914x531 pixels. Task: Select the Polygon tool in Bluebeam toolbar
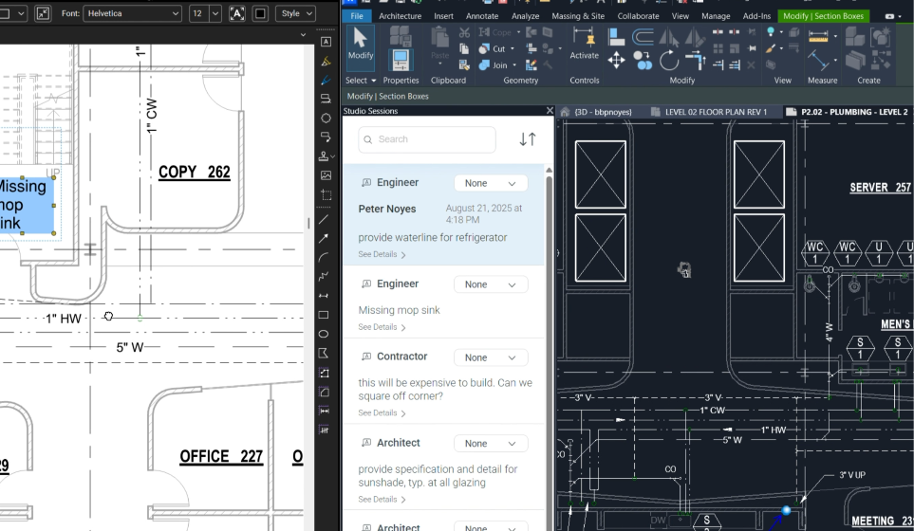tap(324, 353)
